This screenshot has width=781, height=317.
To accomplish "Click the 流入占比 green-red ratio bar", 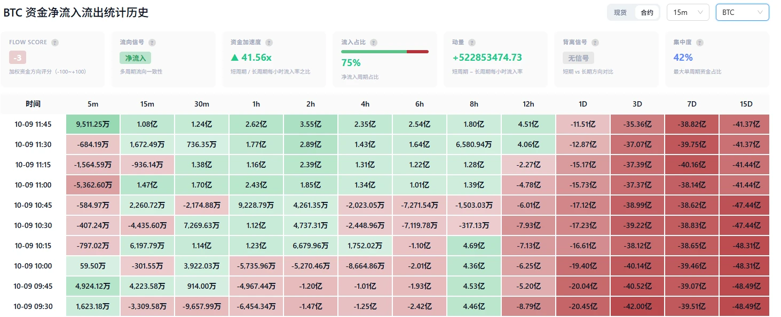I will click(385, 52).
